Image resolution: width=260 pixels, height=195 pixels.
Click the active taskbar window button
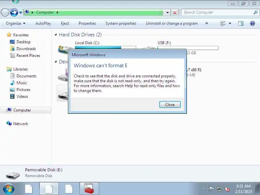(x=49, y=189)
